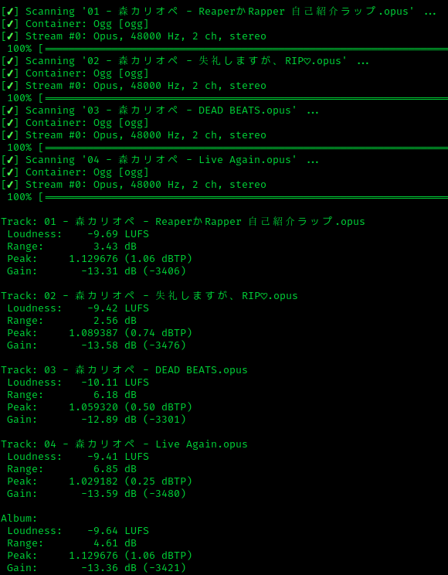Click the Range value 6.85 dB

click(x=115, y=468)
